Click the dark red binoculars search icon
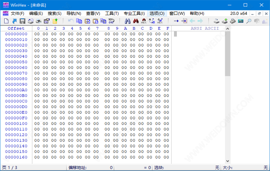Viewport: 270px width, 171px height. (x=136, y=21)
